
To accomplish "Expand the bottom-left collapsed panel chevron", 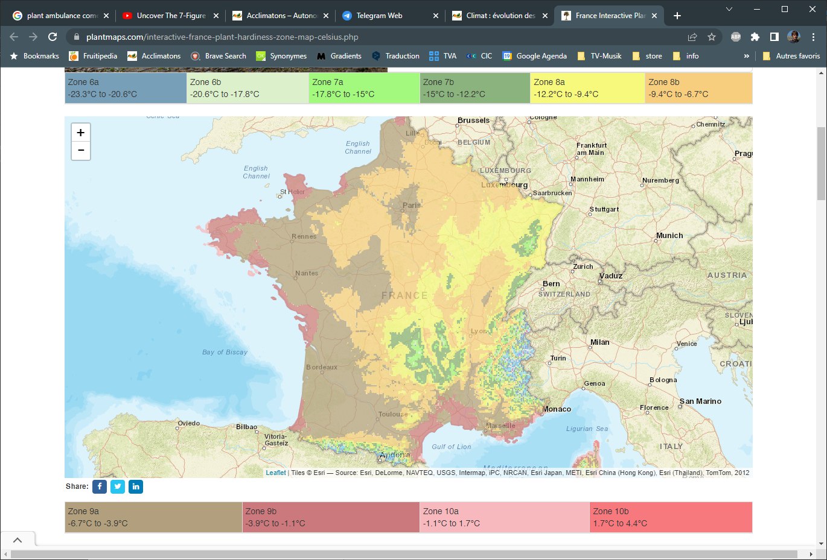I will coord(18,540).
